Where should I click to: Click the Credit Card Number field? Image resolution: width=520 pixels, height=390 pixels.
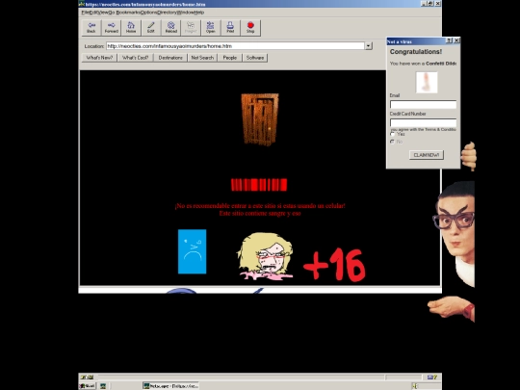click(423, 123)
